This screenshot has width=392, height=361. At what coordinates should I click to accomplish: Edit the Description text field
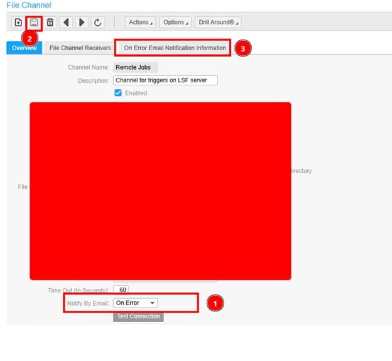click(165, 80)
